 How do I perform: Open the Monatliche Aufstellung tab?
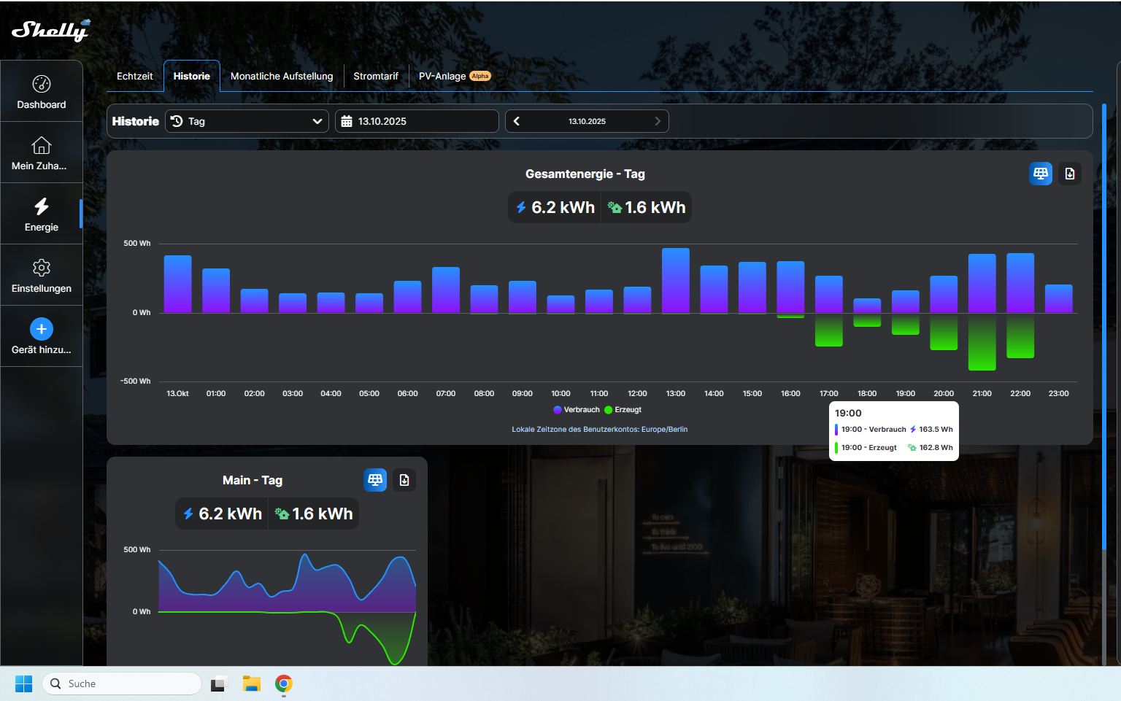pyautogui.click(x=282, y=76)
